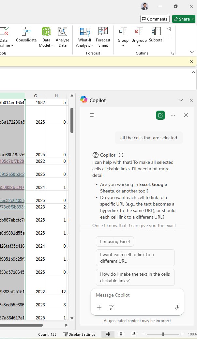197x339 pixels.
Task: Start a new Copilot chat
Action: [160, 115]
